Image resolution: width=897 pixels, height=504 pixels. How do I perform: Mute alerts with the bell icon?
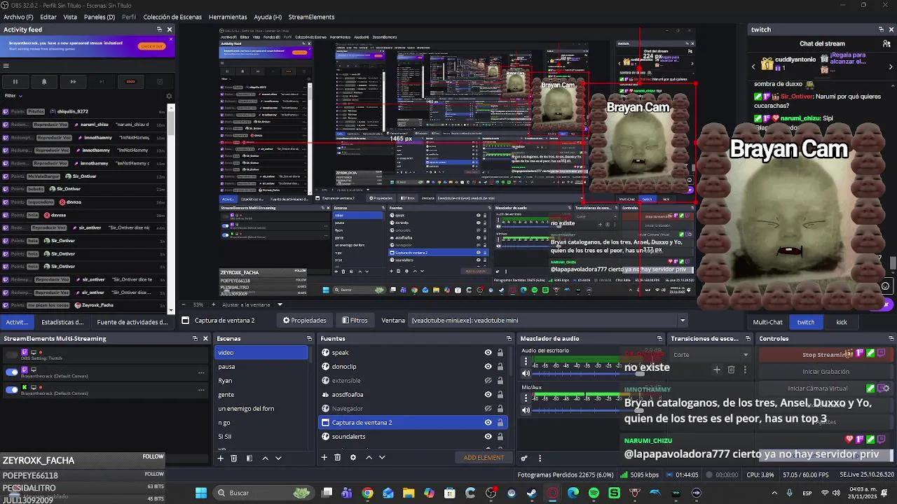[43, 82]
